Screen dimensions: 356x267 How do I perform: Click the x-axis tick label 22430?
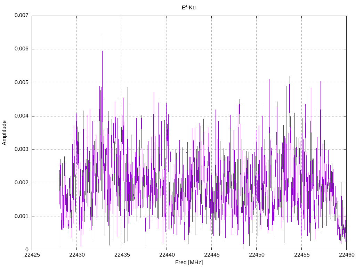pyautogui.click(x=77, y=255)
